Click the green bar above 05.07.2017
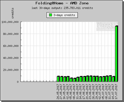Screen dimensions: 124x102 point(103,79)
